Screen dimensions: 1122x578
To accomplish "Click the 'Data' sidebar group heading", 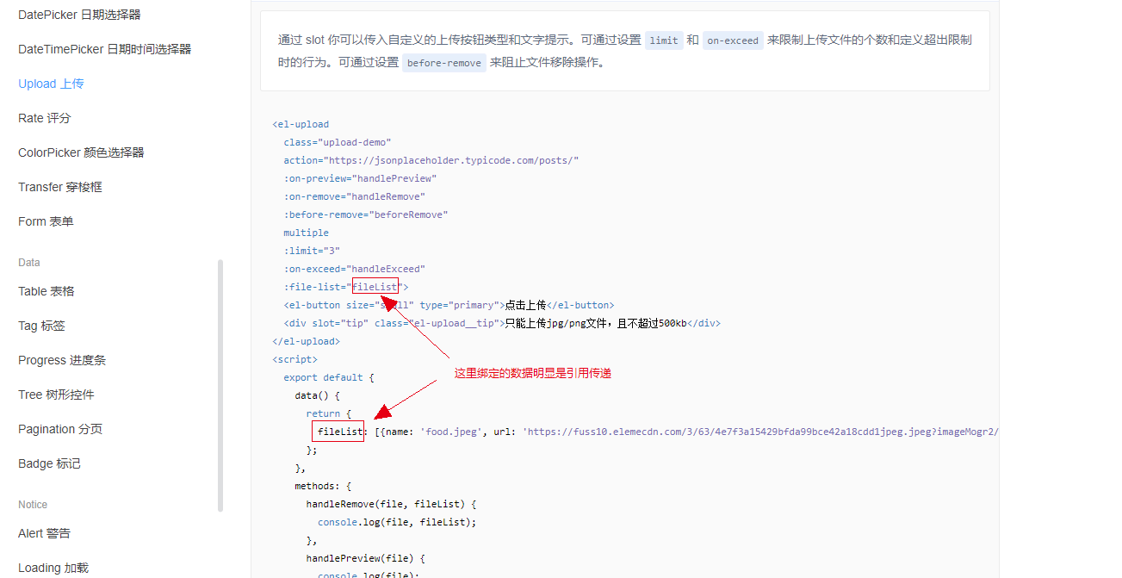I will coord(29,263).
